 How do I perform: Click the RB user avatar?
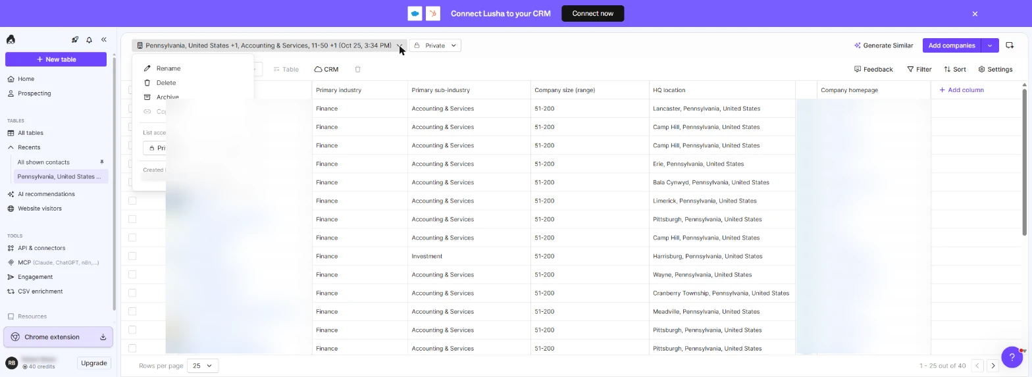[x=11, y=363]
